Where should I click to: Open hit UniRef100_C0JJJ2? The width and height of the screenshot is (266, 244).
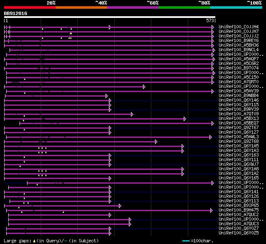pyautogui.click(x=239, y=36)
